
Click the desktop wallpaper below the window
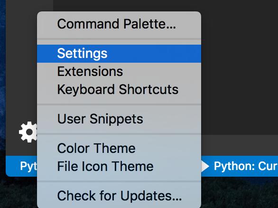(240, 192)
